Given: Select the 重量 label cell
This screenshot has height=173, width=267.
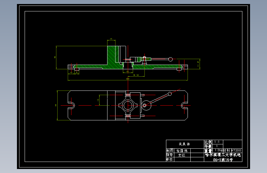Looking at the screenshot, I should [x=208, y=151].
